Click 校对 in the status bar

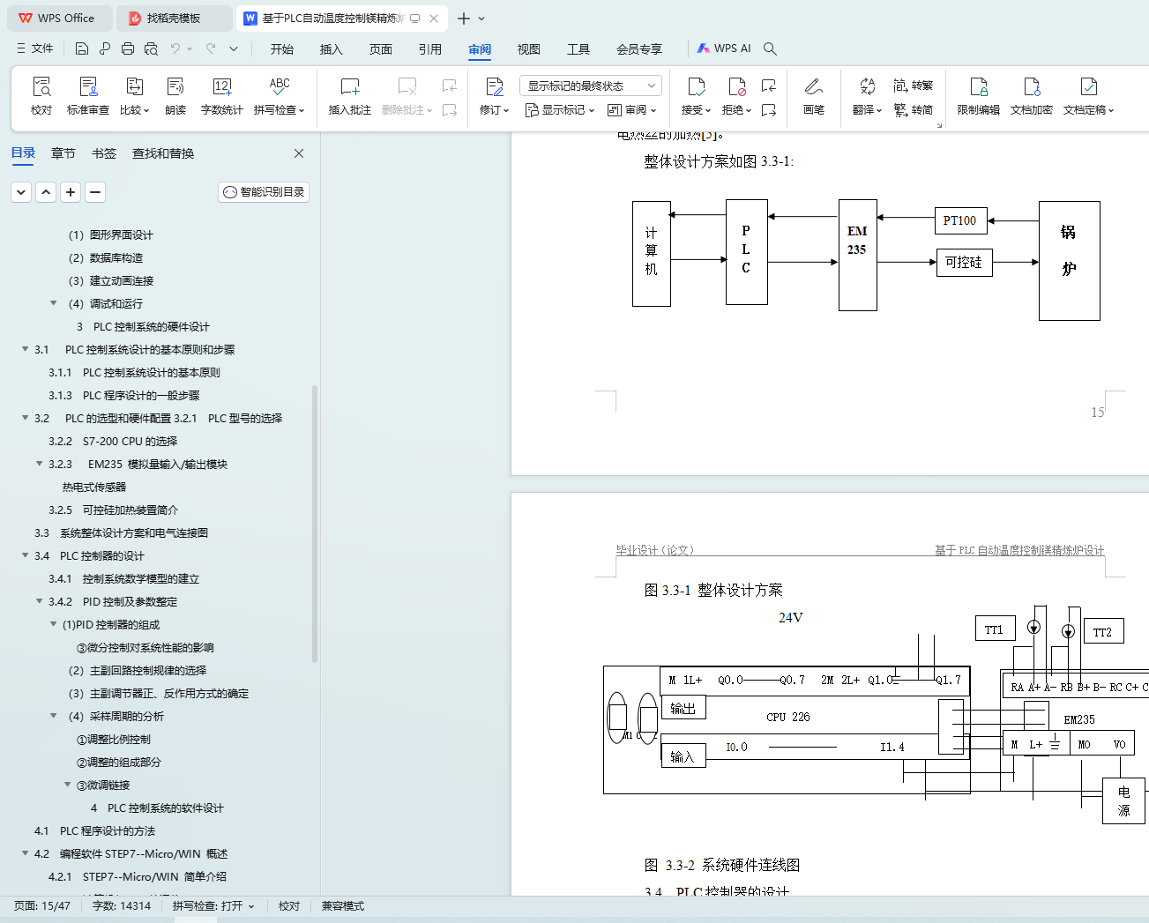point(289,906)
